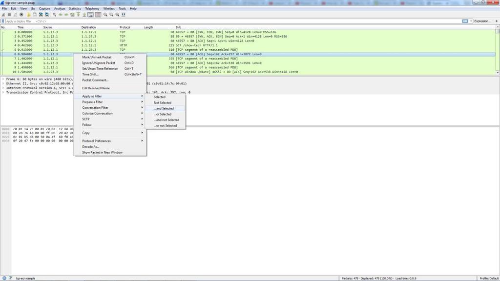Go back to previous packet
Viewport: 500px width, 281px height.
pos(60,15)
